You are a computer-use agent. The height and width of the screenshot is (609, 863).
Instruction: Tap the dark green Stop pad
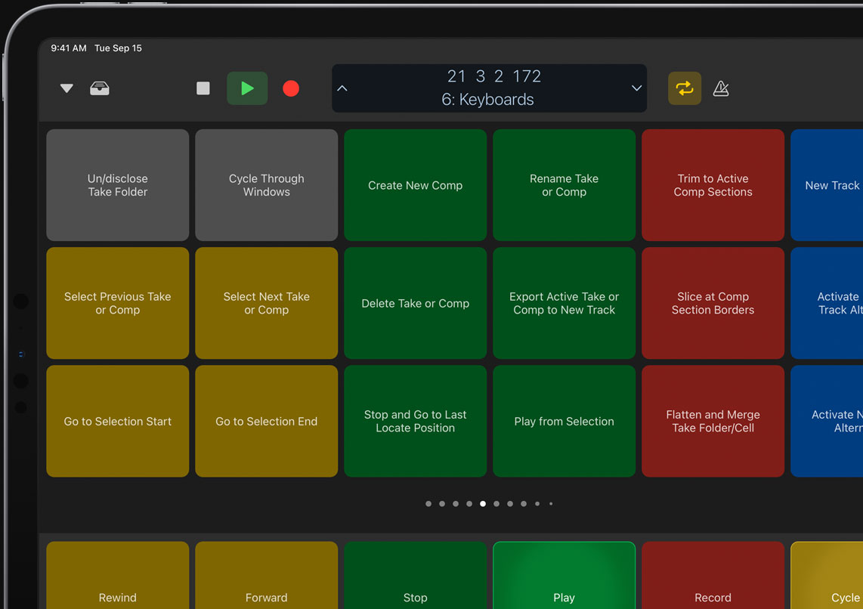pos(416,576)
